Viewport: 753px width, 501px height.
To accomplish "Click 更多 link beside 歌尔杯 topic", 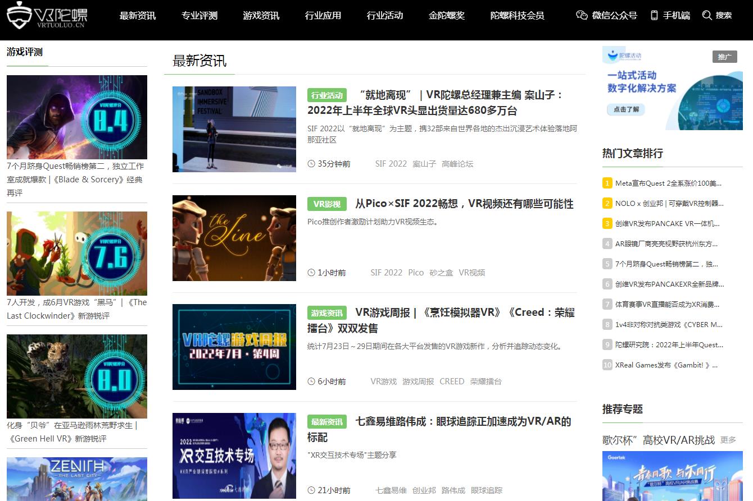I will (x=728, y=440).
